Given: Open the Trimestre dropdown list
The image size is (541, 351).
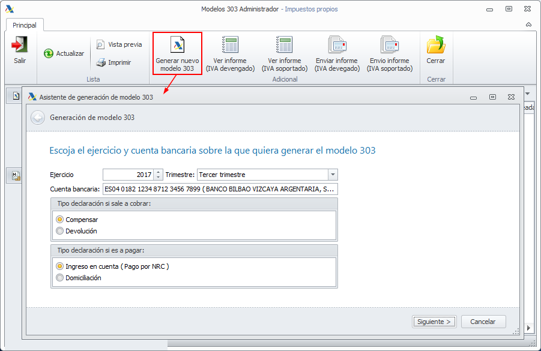Looking at the screenshot, I should [x=333, y=175].
